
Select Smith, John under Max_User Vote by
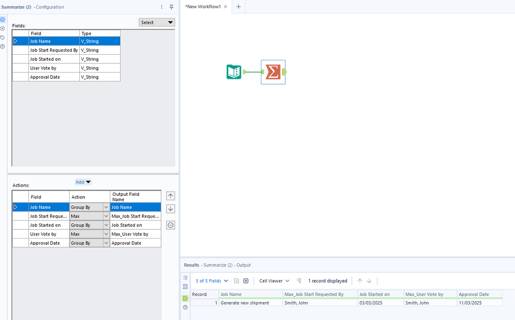click(x=430, y=303)
